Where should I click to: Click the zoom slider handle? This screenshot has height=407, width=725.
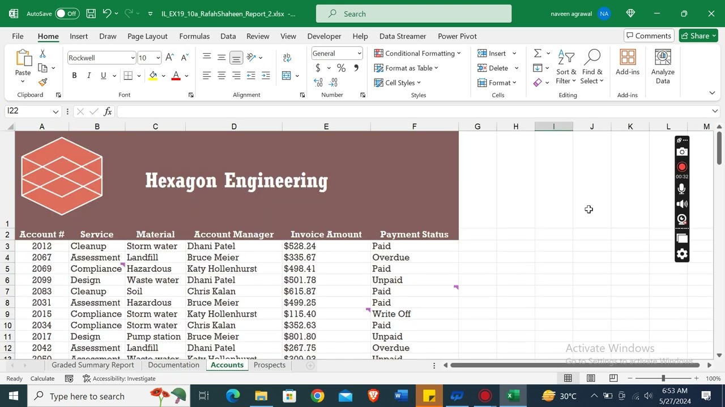point(663,378)
